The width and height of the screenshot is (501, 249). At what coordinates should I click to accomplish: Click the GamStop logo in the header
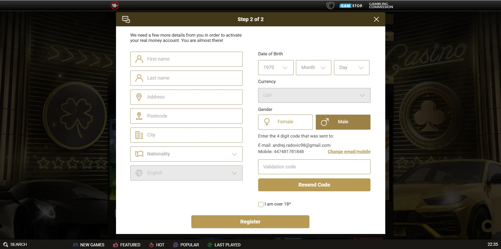click(x=351, y=5)
